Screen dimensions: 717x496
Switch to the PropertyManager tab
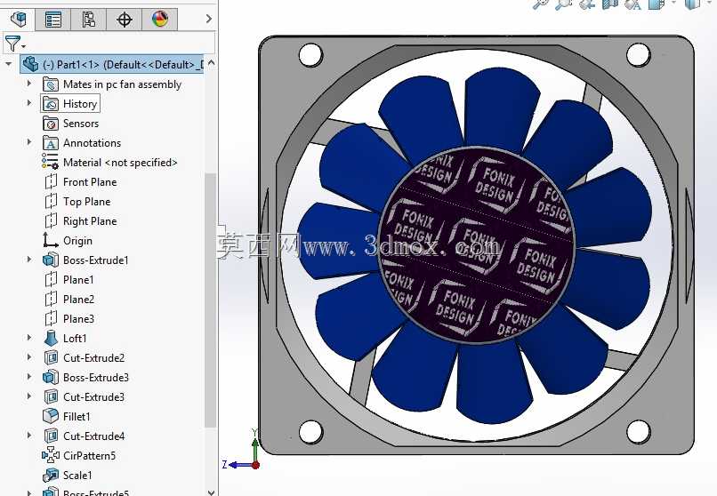click(x=53, y=20)
